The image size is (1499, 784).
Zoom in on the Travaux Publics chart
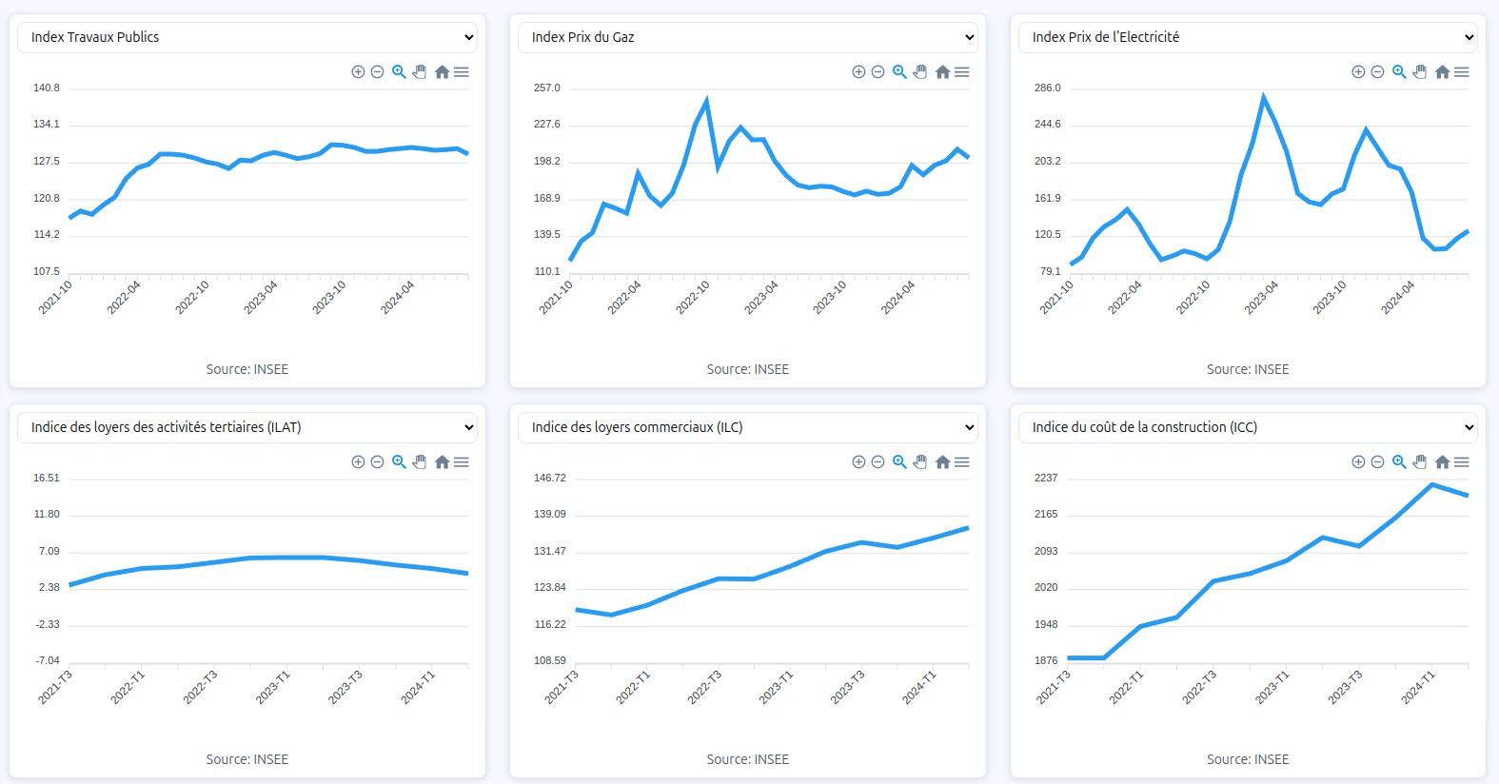pos(358,72)
